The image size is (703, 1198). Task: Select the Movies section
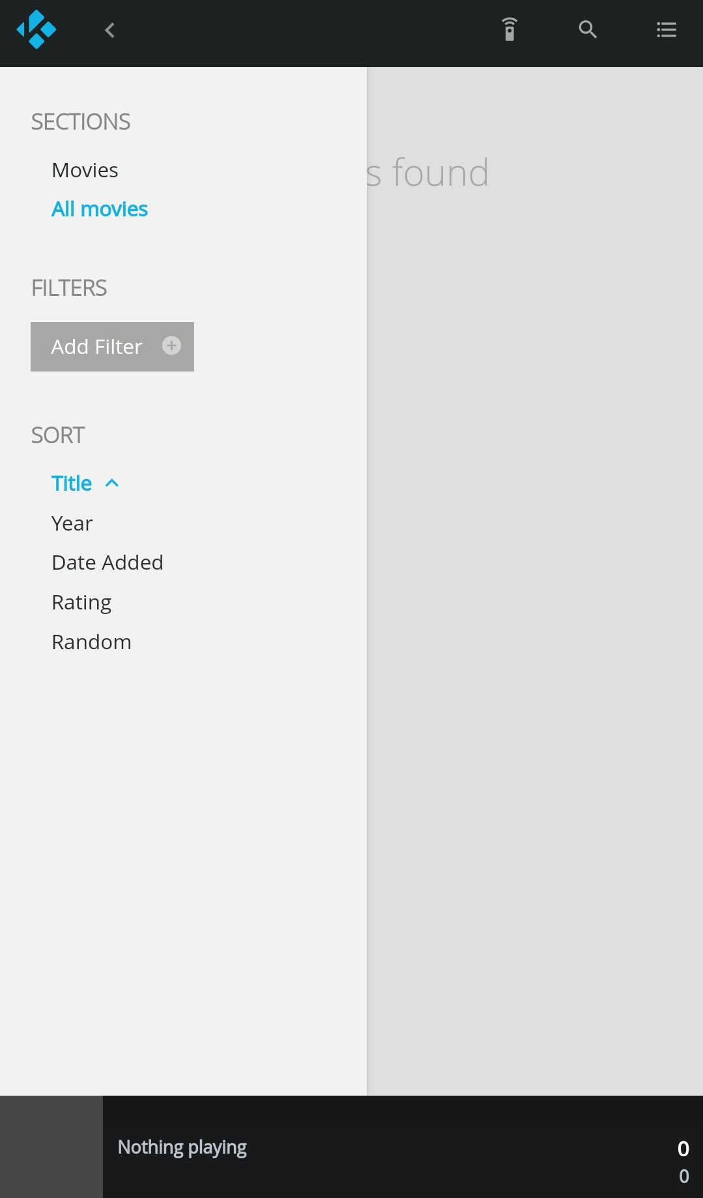point(85,170)
